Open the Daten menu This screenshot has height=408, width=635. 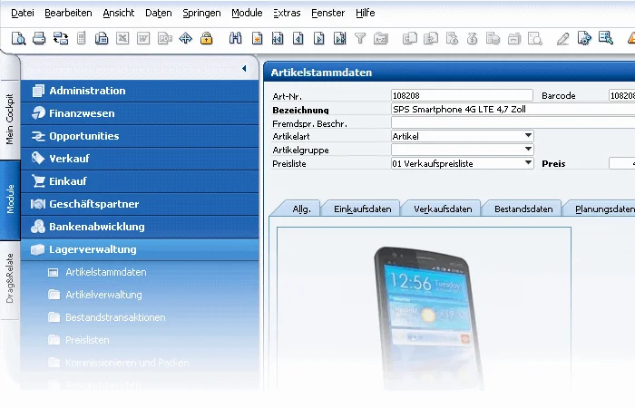(x=159, y=13)
